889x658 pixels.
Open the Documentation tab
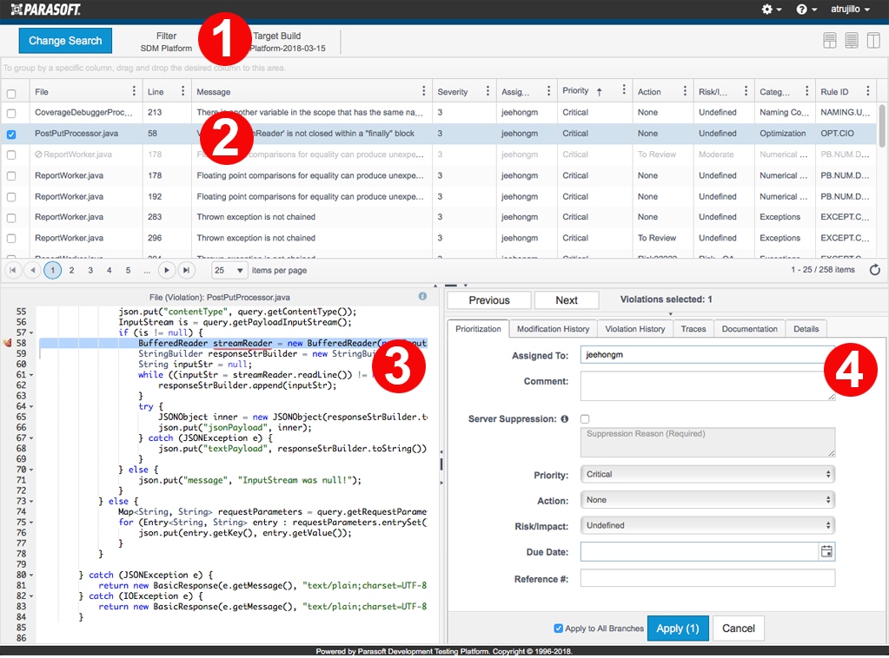point(750,329)
